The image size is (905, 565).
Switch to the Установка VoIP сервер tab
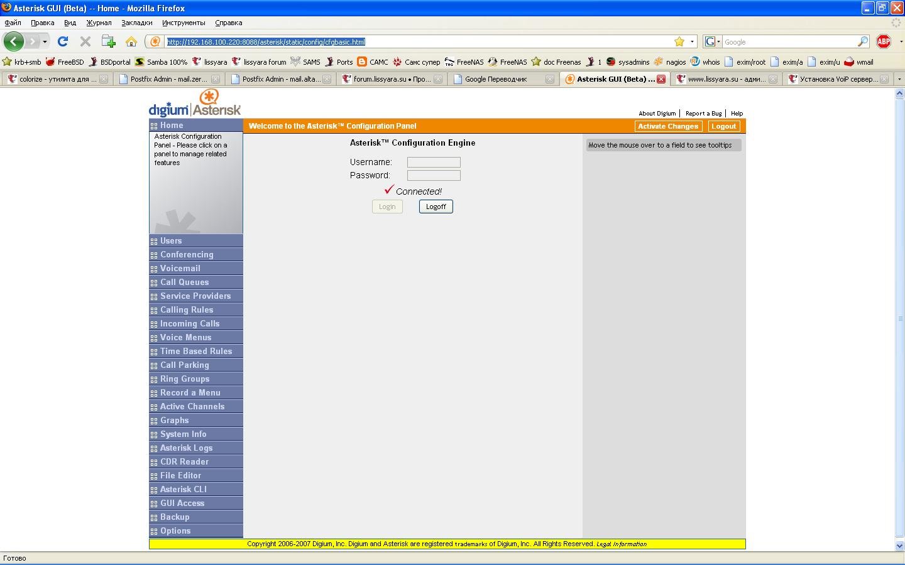838,79
